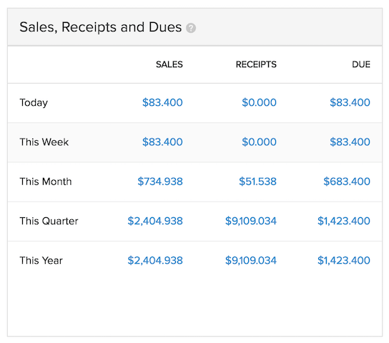The height and width of the screenshot is (343, 389).
Task: Open This Year sales amount
Action: click(155, 261)
